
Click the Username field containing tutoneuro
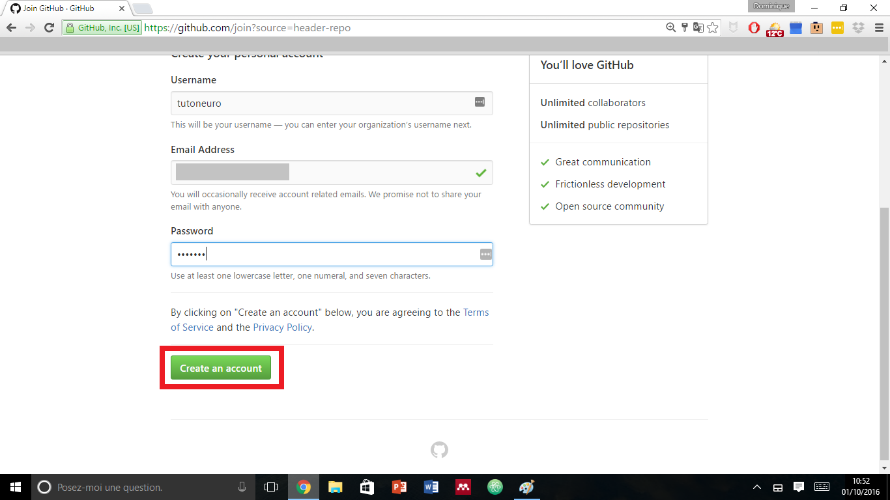coord(332,103)
